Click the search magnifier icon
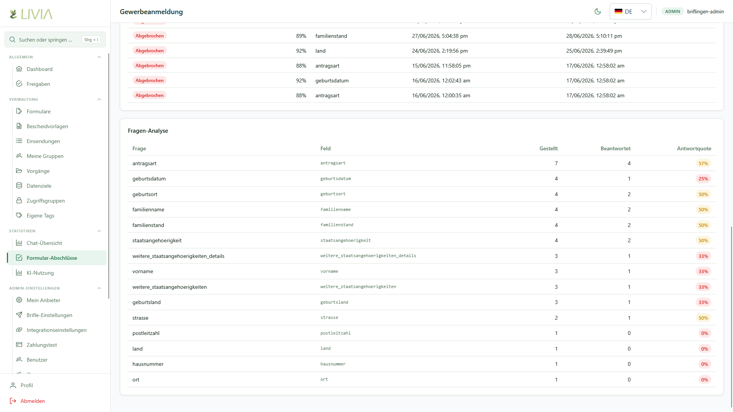 (13, 40)
